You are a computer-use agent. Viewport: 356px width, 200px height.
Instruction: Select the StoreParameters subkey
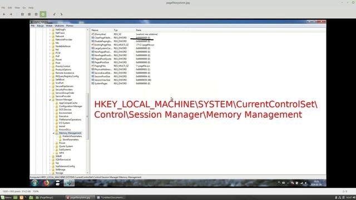point(71,139)
